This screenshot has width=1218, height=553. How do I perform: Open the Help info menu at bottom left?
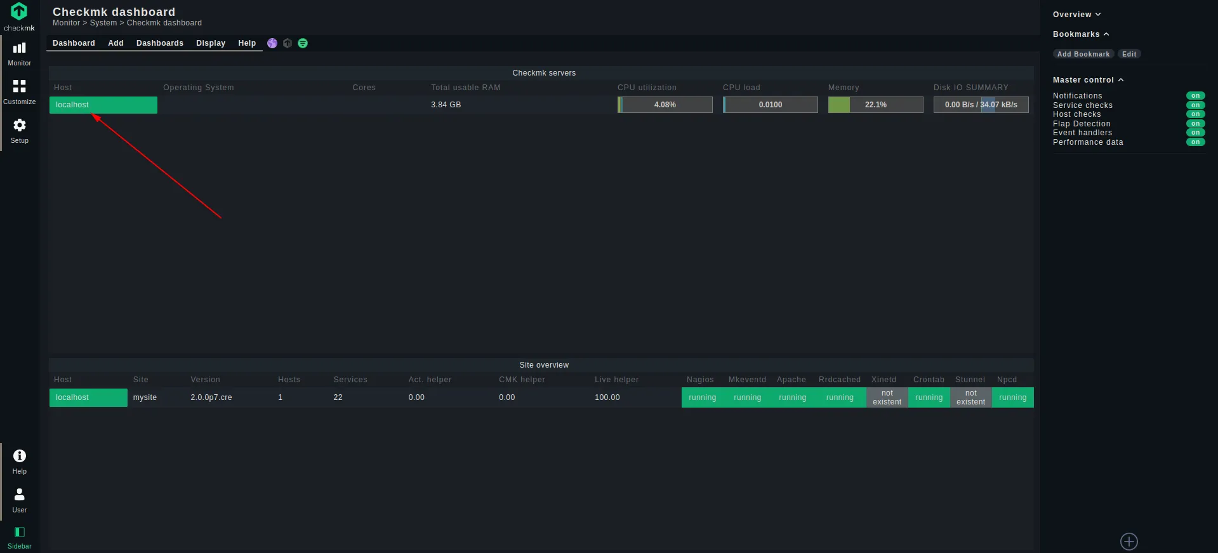pyautogui.click(x=20, y=462)
